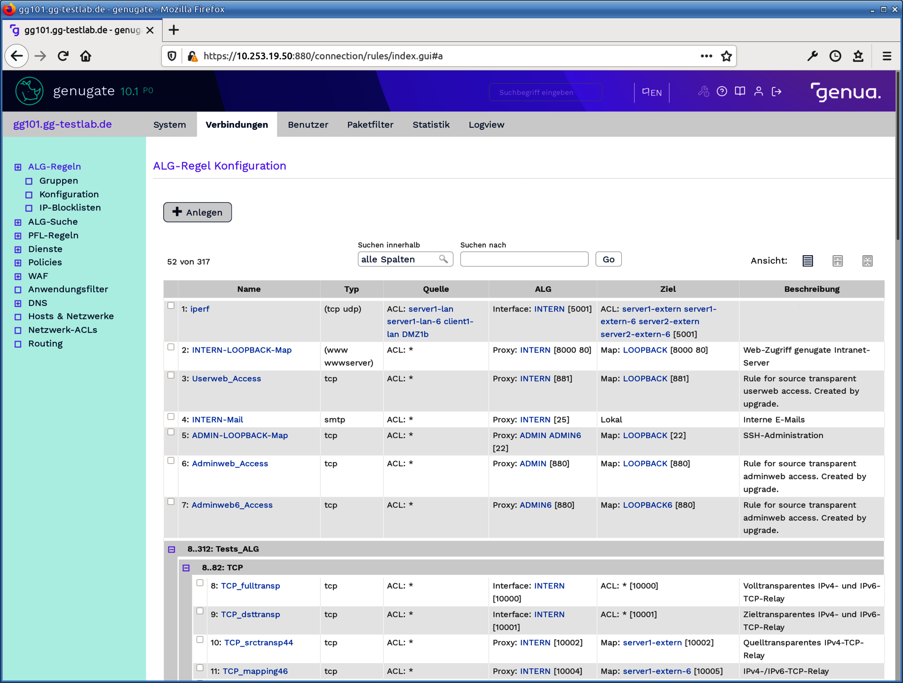Collapse the 8..82 TCP subgroup
Viewport: 903px width, 683px height.
pyautogui.click(x=186, y=568)
